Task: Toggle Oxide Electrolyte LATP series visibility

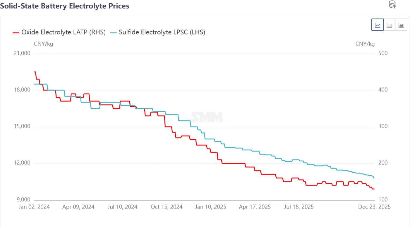Action: click(x=63, y=32)
